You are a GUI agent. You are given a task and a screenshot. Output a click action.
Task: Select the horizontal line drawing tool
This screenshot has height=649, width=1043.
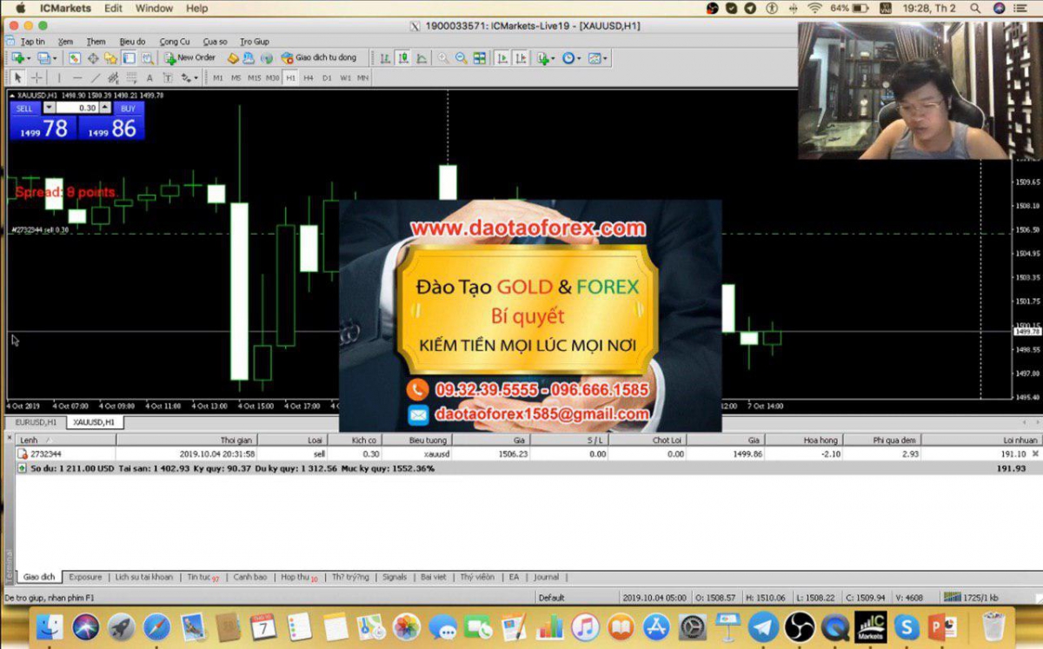77,78
